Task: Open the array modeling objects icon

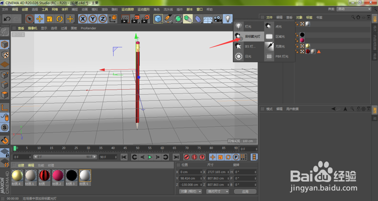Action: tap(188, 19)
